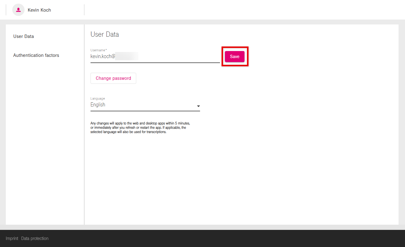405x247 pixels.
Task: Click the Kevin Koch profile name
Action: click(x=39, y=10)
